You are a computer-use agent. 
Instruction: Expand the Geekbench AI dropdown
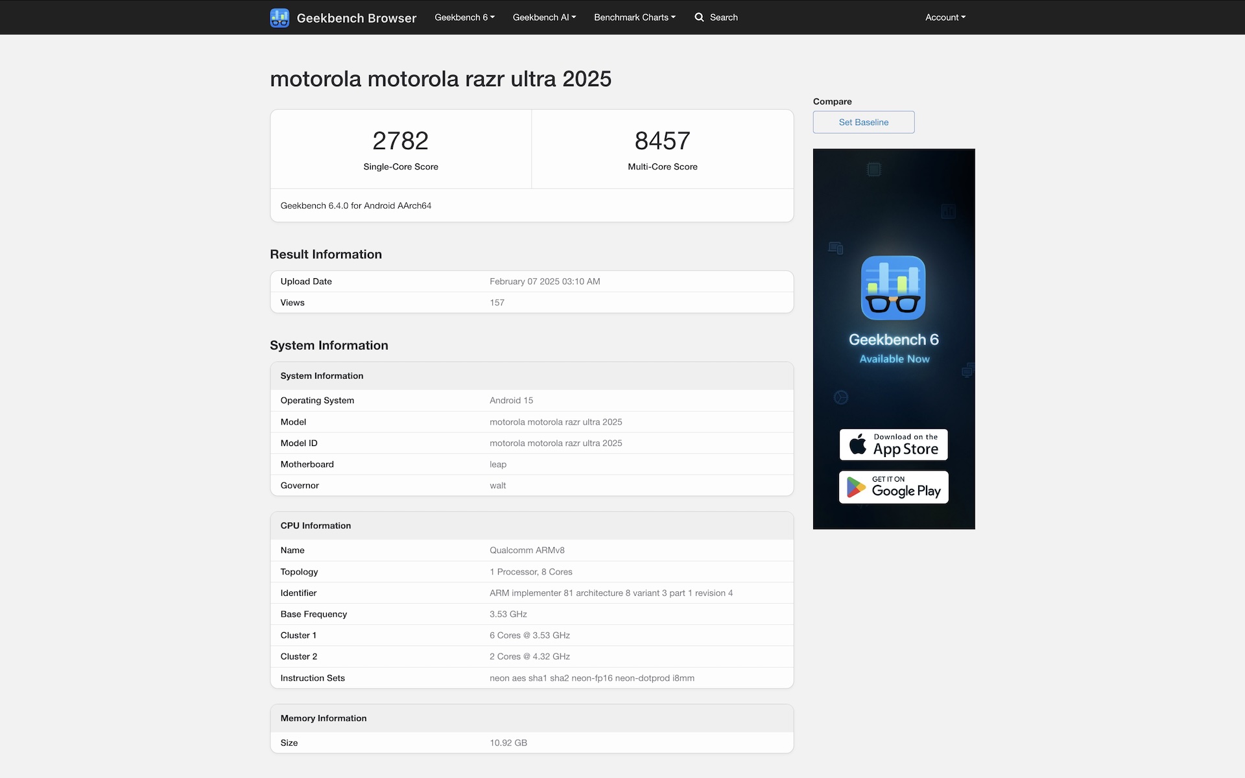pos(544,18)
